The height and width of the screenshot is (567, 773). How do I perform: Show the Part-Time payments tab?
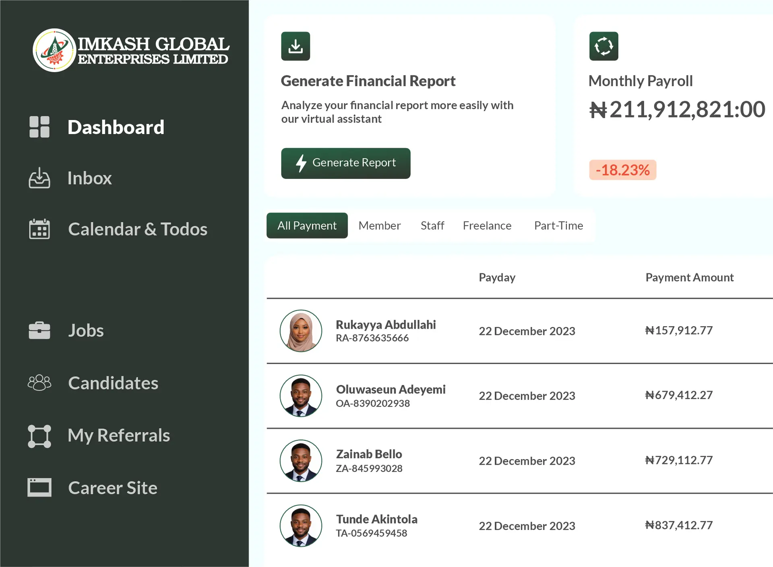558,226
